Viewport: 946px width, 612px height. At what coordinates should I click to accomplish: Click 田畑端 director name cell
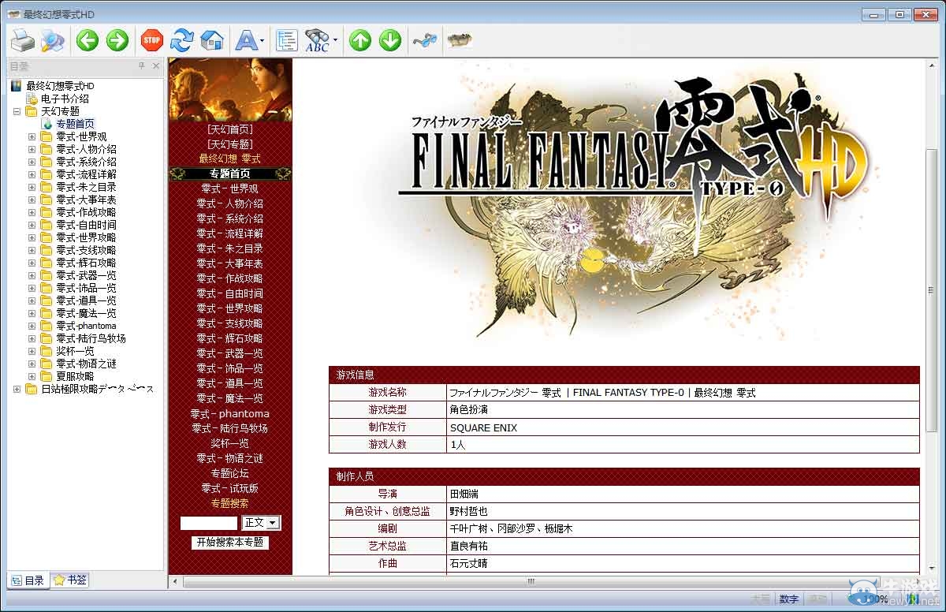(683, 494)
